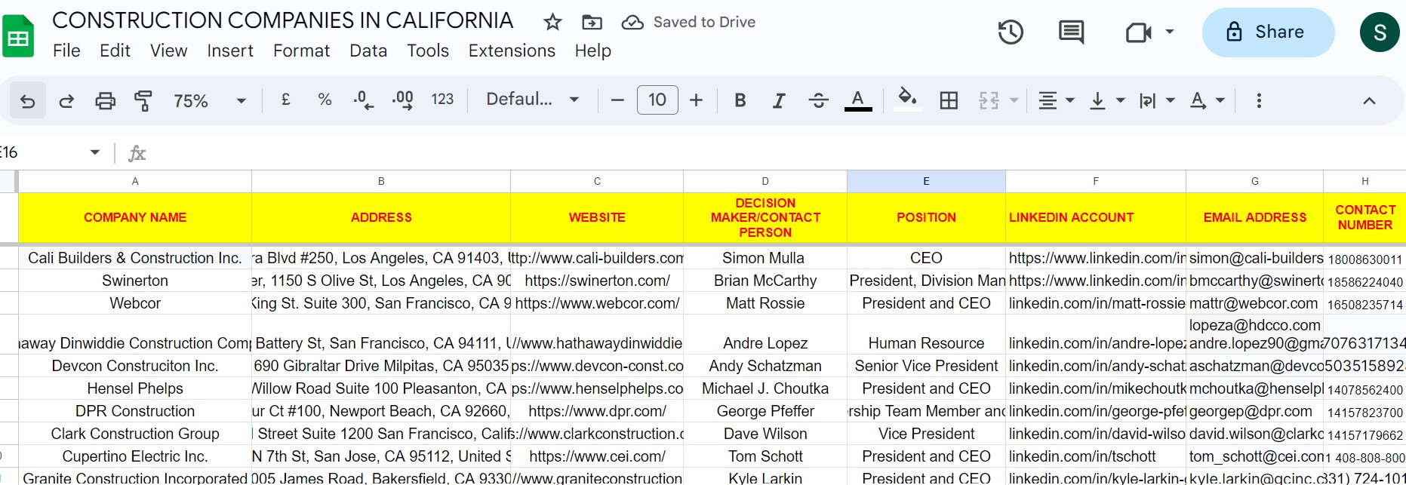
Task: Toggle bold formatting
Action: 740,100
